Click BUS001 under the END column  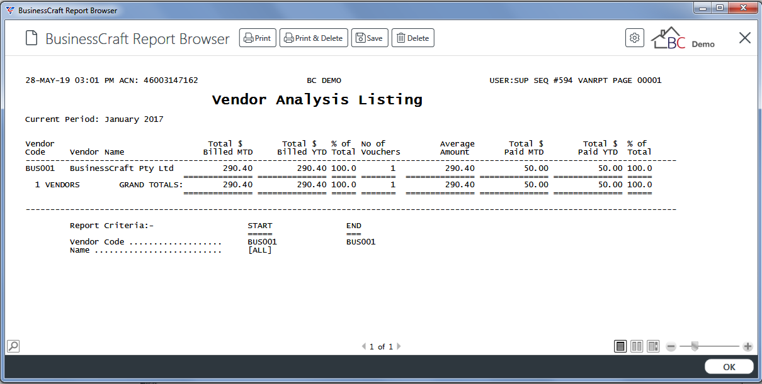[361, 242]
